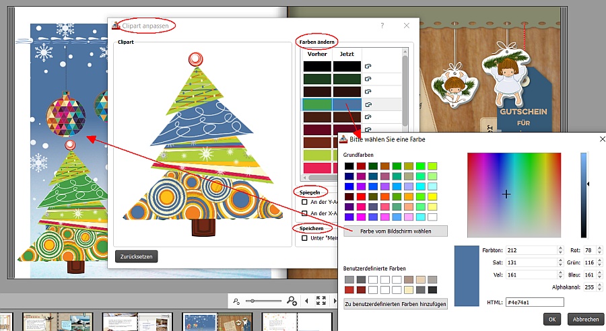The image size is (606, 331).
Task: Decrease the Sat value with down arrow
Action: (x=561, y=264)
